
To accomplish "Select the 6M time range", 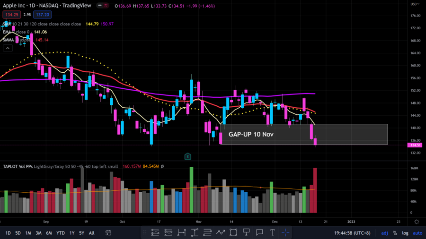I will [49, 233].
